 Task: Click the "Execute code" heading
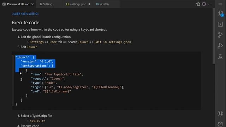tap(25, 23)
